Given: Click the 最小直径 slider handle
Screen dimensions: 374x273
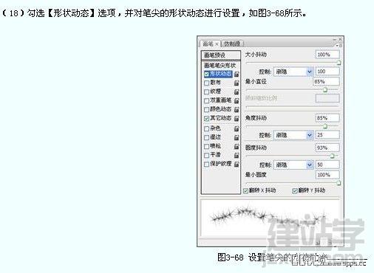Looking at the screenshot, I should tap(325, 90).
